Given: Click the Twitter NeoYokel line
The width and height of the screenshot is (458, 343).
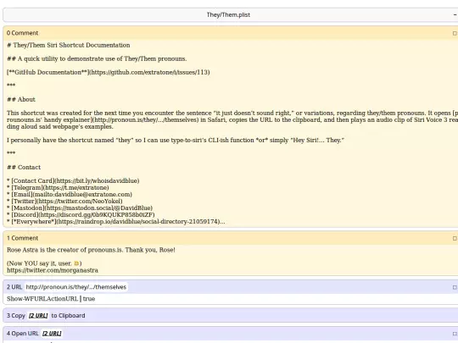Looking at the screenshot, I should 64,201.
